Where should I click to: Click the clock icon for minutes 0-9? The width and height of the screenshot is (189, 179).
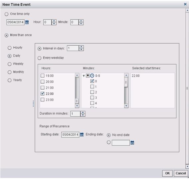pyautogui.click(x=92, y=76)
